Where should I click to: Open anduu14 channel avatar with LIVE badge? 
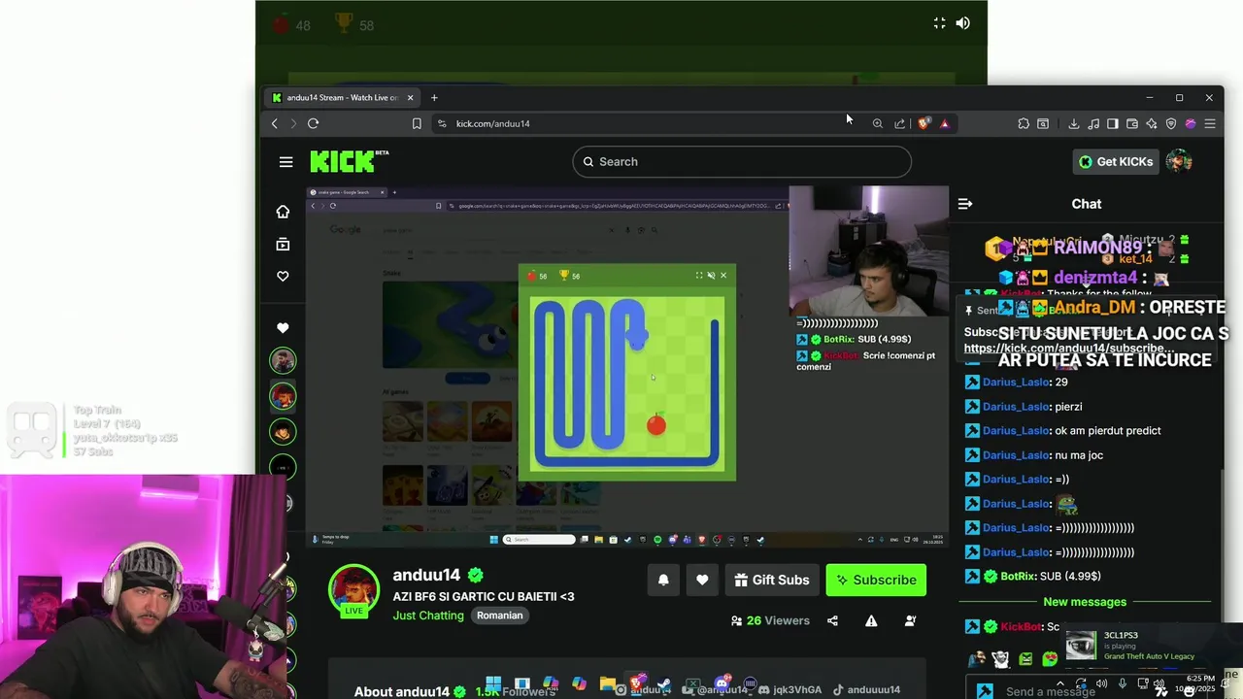[x=353, y=590]
